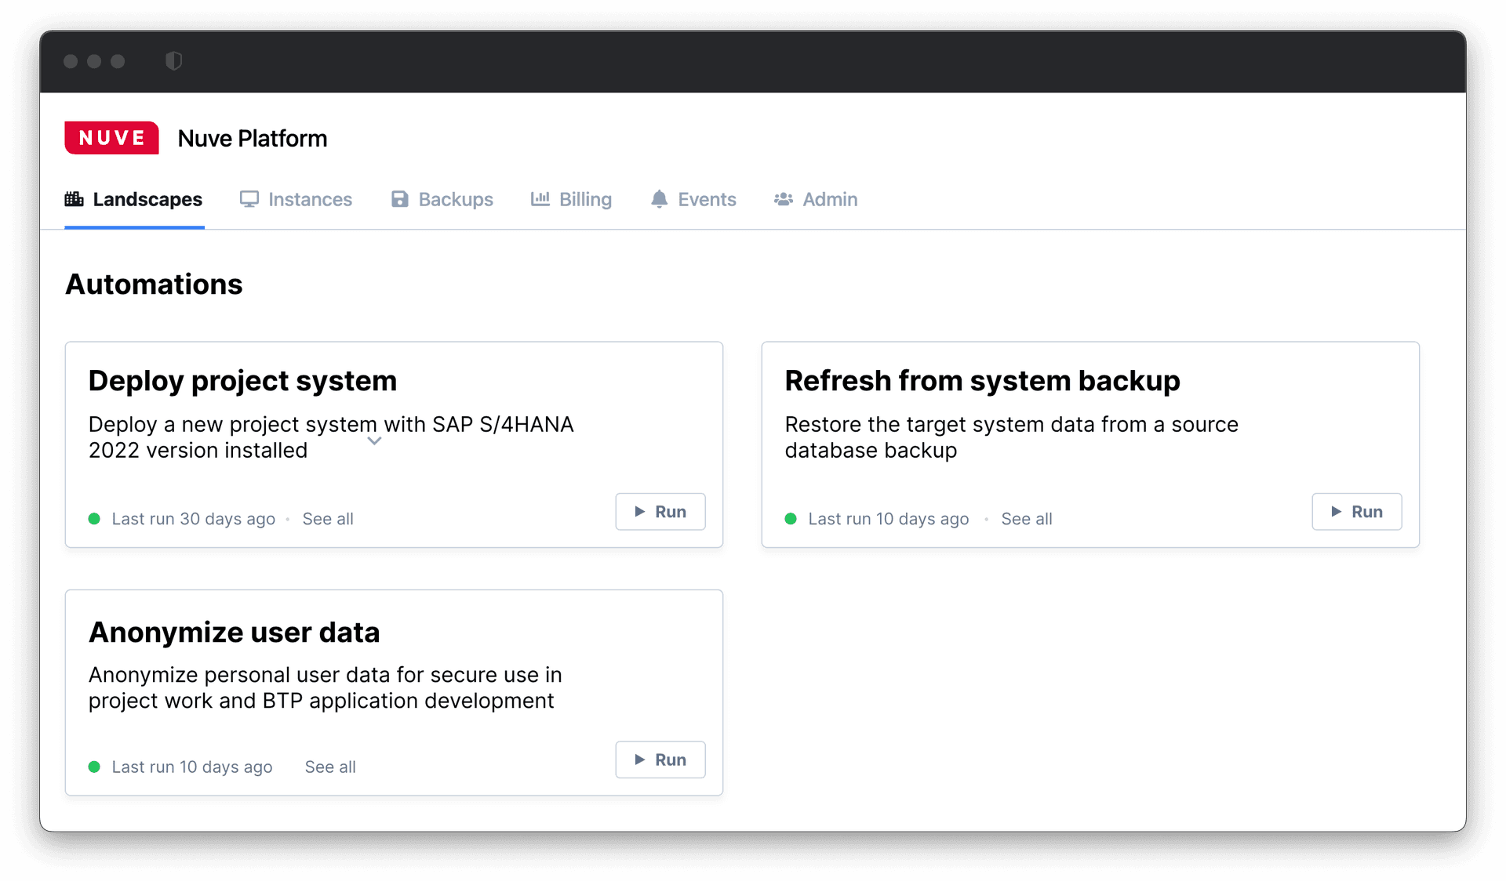Click the Backups disk icon
The height and width of the screenshot is (881, 1506).
coord(400,199)
